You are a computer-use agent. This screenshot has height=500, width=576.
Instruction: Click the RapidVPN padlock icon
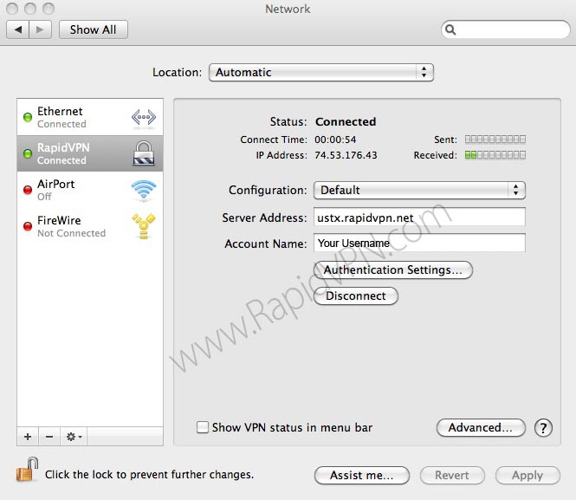[144, 153]
